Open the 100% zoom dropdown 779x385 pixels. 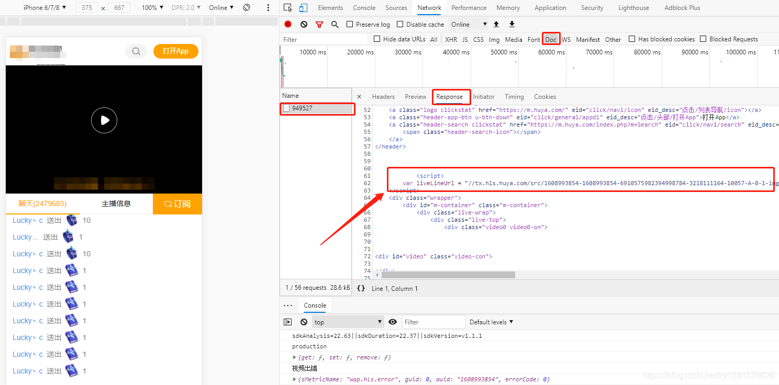(x=152, y=8)
